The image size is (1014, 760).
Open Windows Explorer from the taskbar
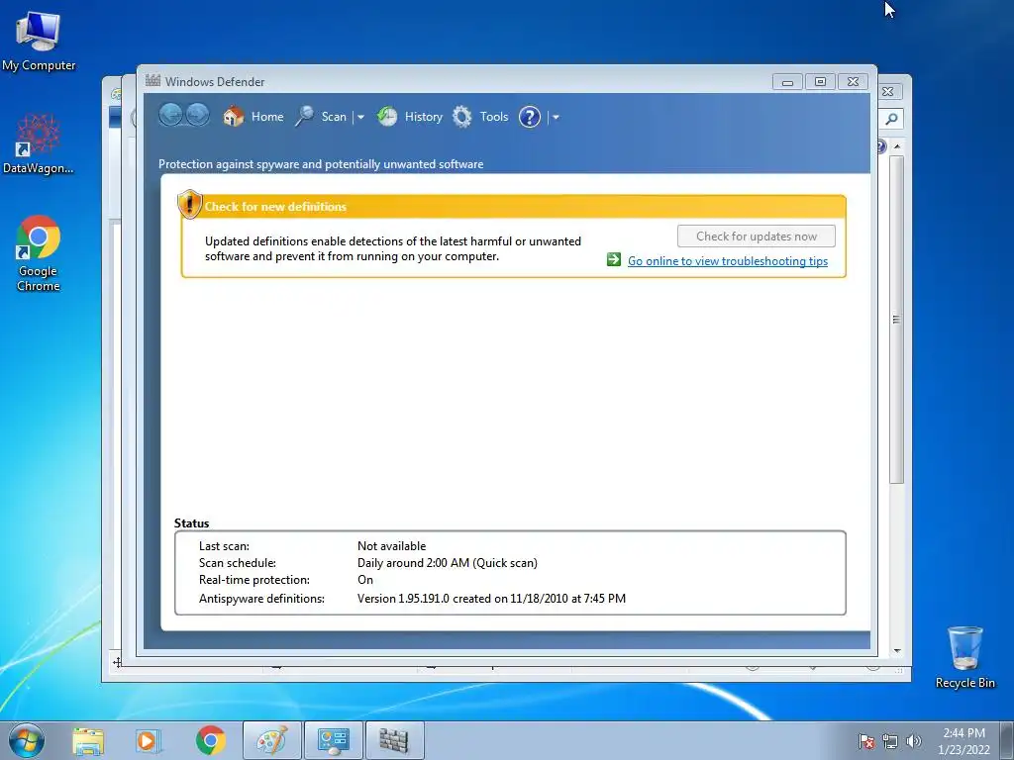(88, 740)
